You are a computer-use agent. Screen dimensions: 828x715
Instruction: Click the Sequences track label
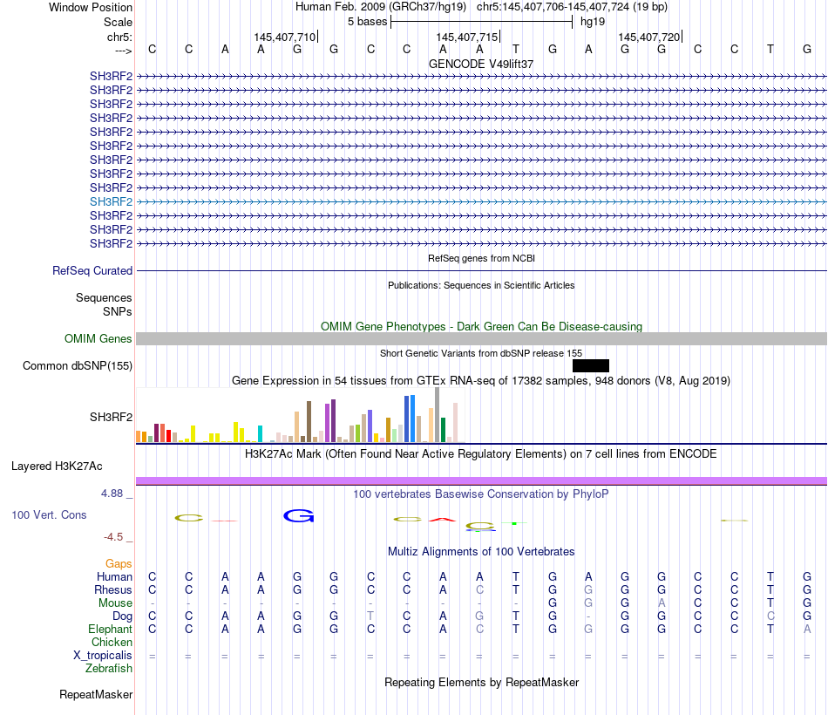[x=104, y=297]
